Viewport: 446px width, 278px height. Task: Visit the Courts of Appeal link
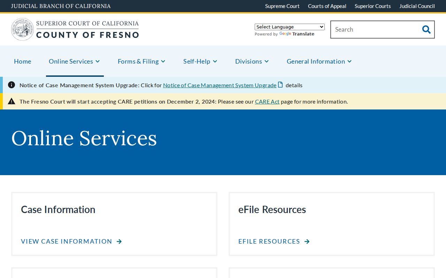coord(327,6)
